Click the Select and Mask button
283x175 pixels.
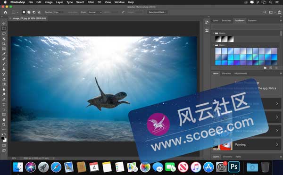[x=157, y=12]
